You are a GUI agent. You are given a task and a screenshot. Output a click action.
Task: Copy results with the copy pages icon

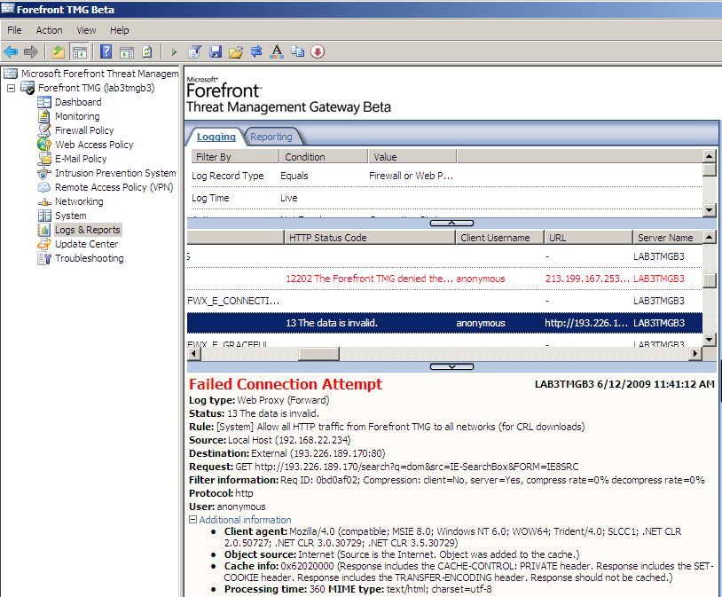(297, 51)
